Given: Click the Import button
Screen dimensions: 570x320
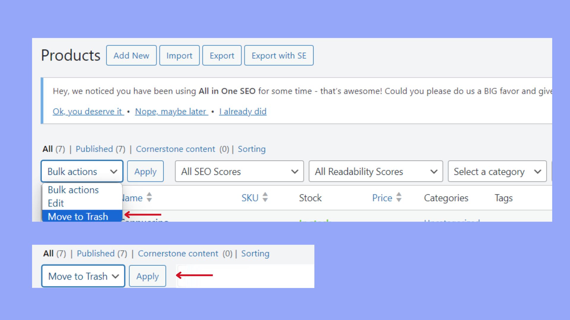Looking at the screenshot, I should [179, 55].
